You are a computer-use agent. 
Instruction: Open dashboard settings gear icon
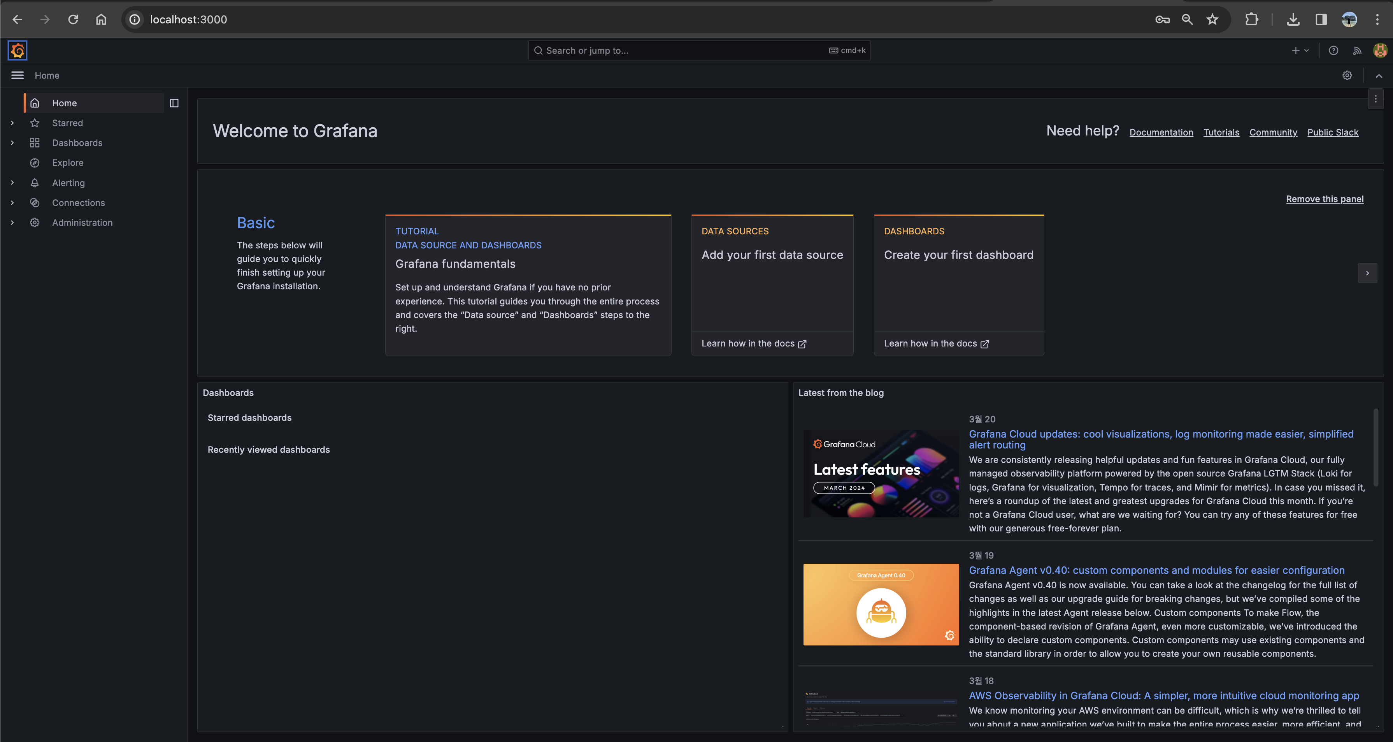tap(1347, 75)
